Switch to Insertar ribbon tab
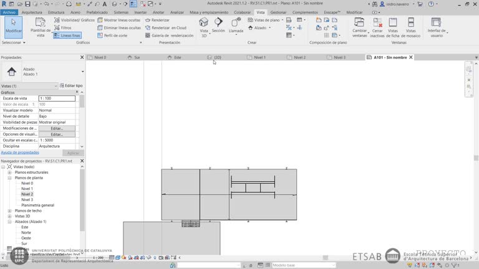Screen dimensions: 479x269 point(140,12)
